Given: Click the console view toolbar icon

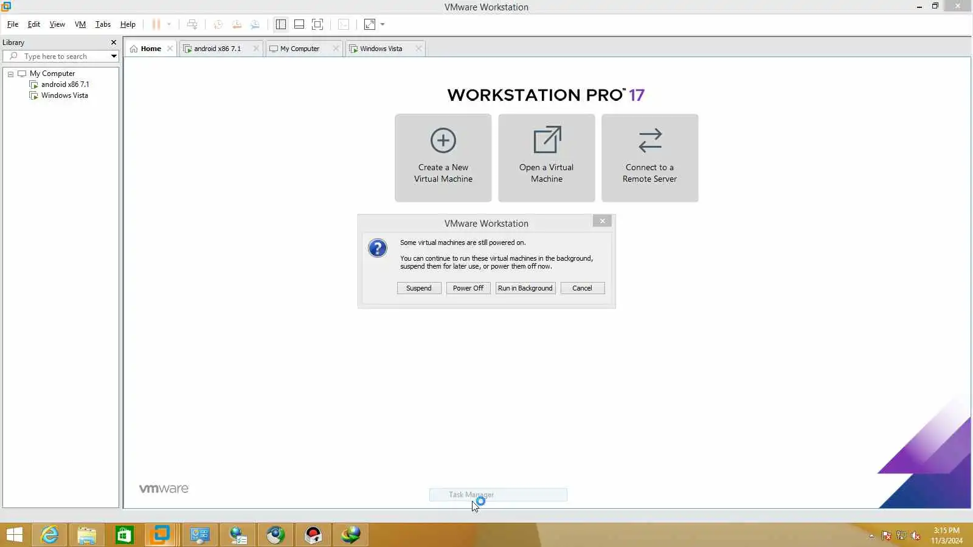Looking at the screenshot, I should tap(344, 24).
